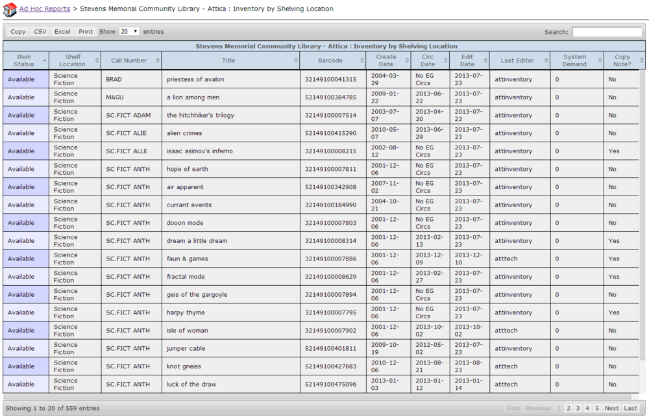The image size is (649, 419).
Task: Export the table with the CSV button
Action: (40, 31)
